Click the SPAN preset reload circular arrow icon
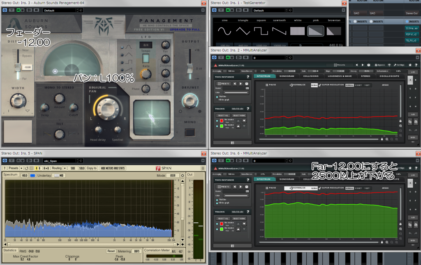Screen dimensions: 421x265 tap(26, 168)
